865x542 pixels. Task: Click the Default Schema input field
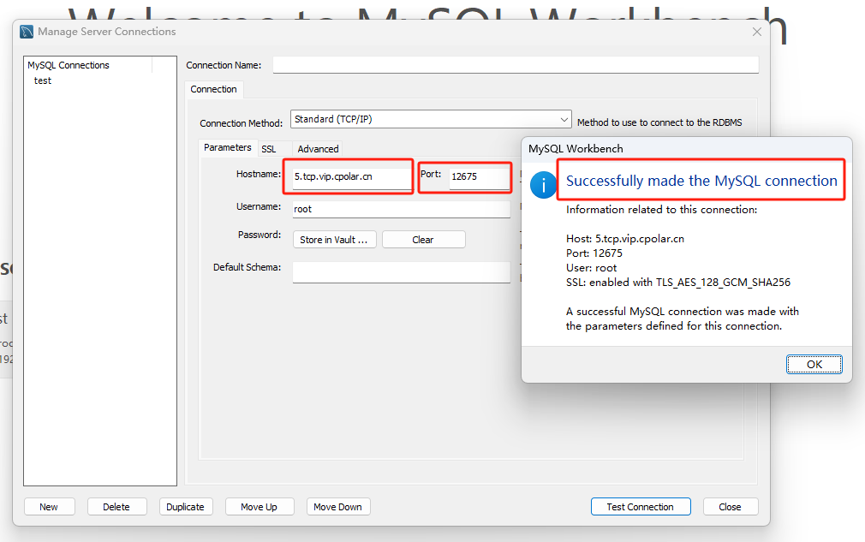tap(402, 272)
